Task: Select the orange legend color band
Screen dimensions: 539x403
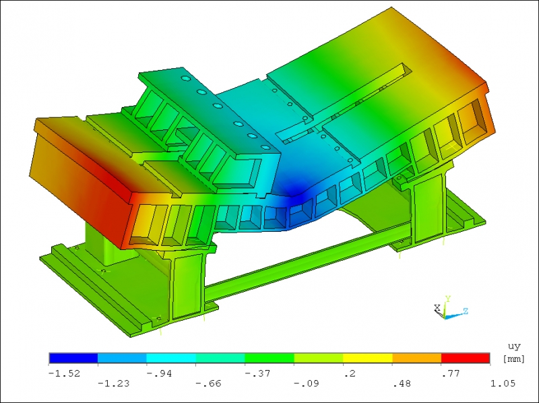Action: 416,357
